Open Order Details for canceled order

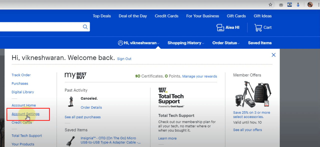[x=91, y=108]
